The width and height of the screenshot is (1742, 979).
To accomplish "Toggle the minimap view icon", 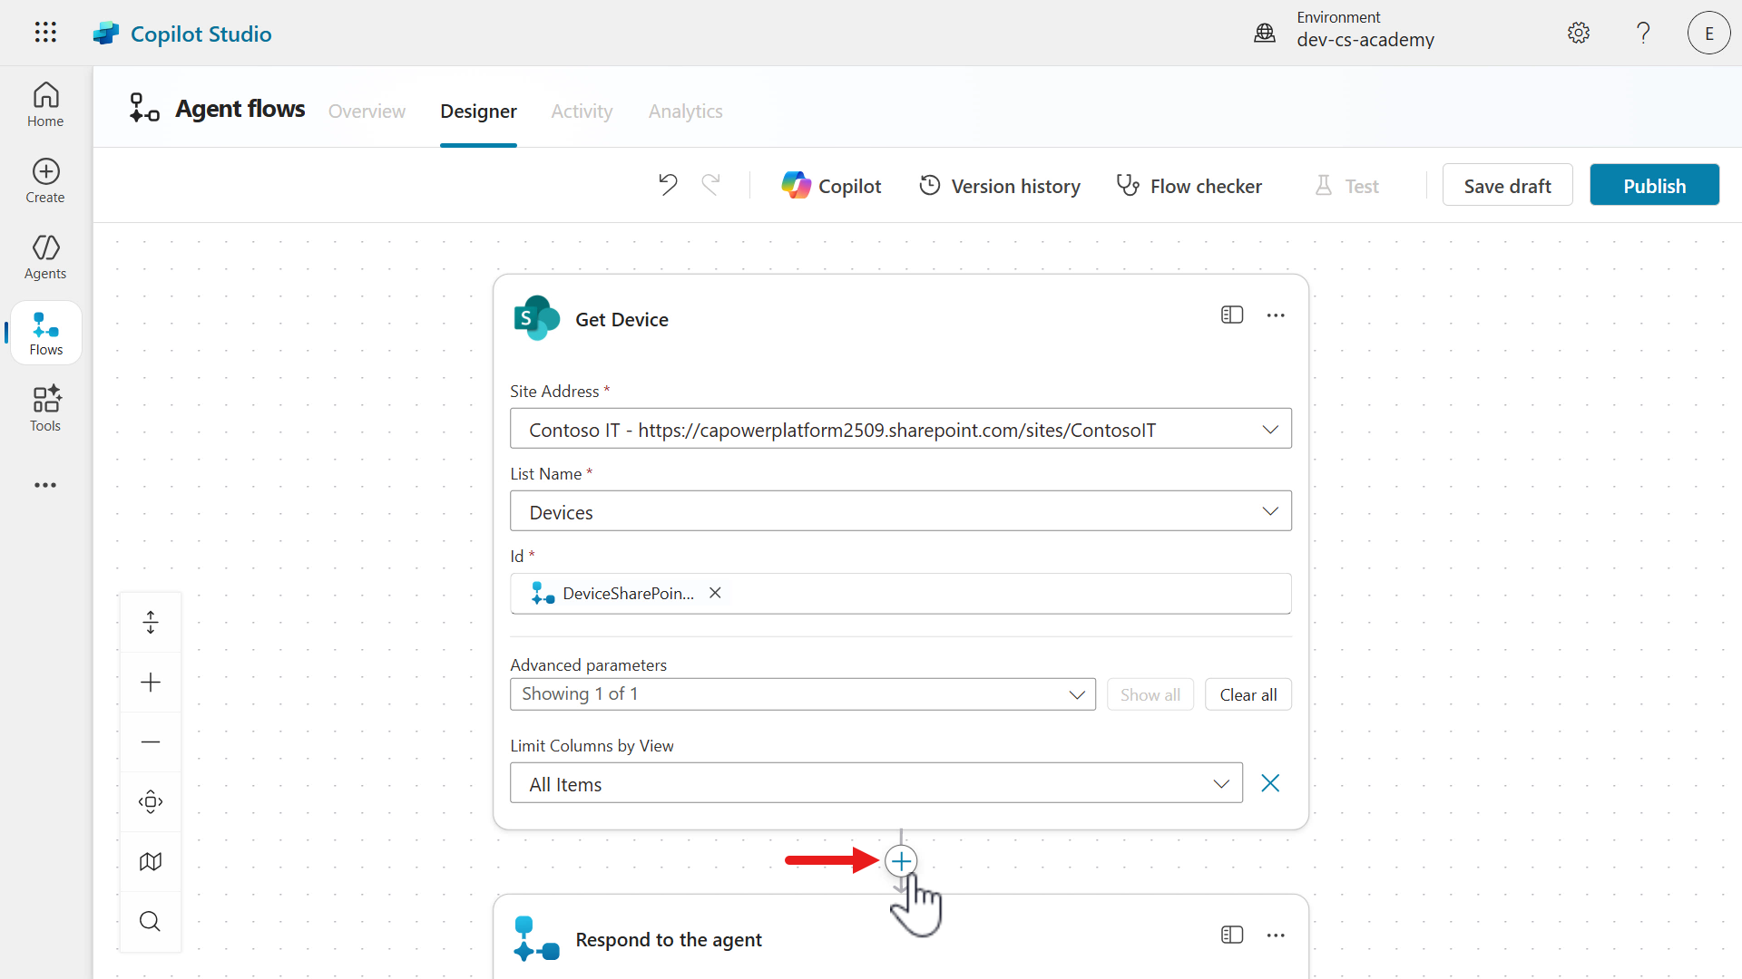I will click(x=151, y=861).
